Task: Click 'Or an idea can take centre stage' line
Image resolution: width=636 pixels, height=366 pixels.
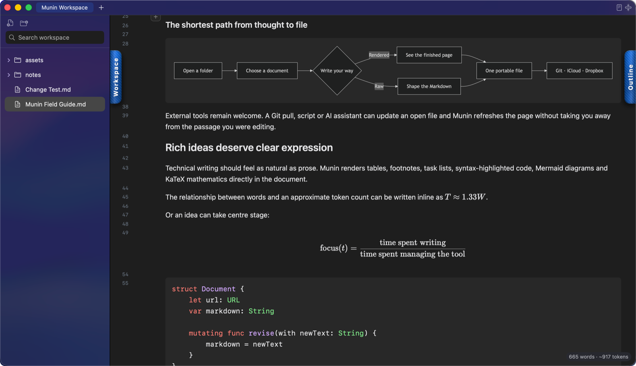Action: click(217, 215)
